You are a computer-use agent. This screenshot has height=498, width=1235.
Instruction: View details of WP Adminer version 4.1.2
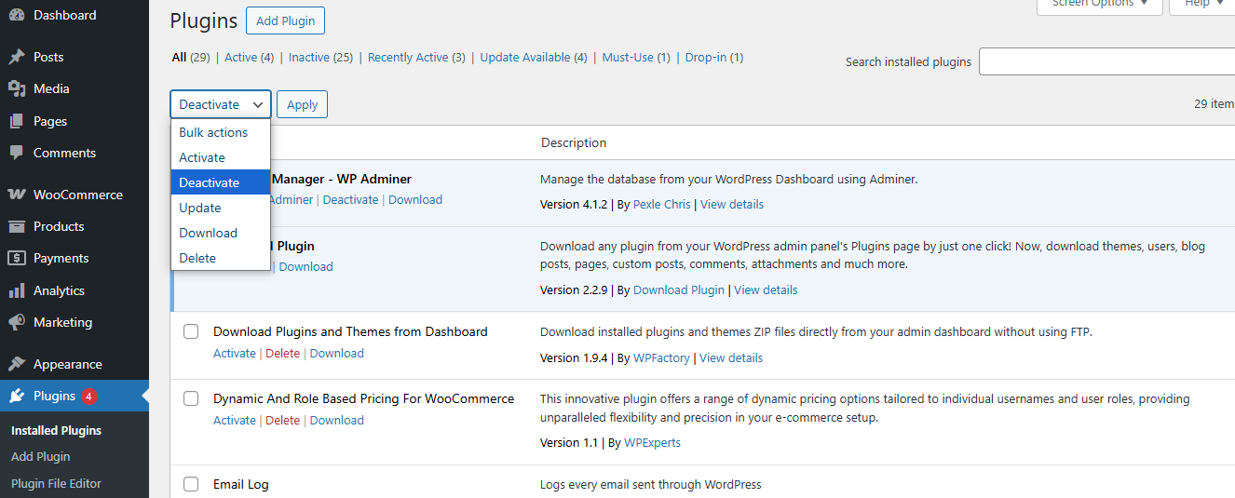click(732, 204)
